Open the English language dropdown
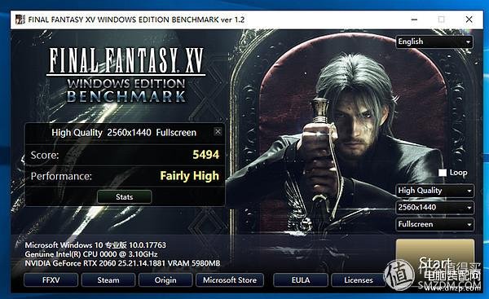The height and width of the screenshot is (299, 489). click(x=434, y=42)
